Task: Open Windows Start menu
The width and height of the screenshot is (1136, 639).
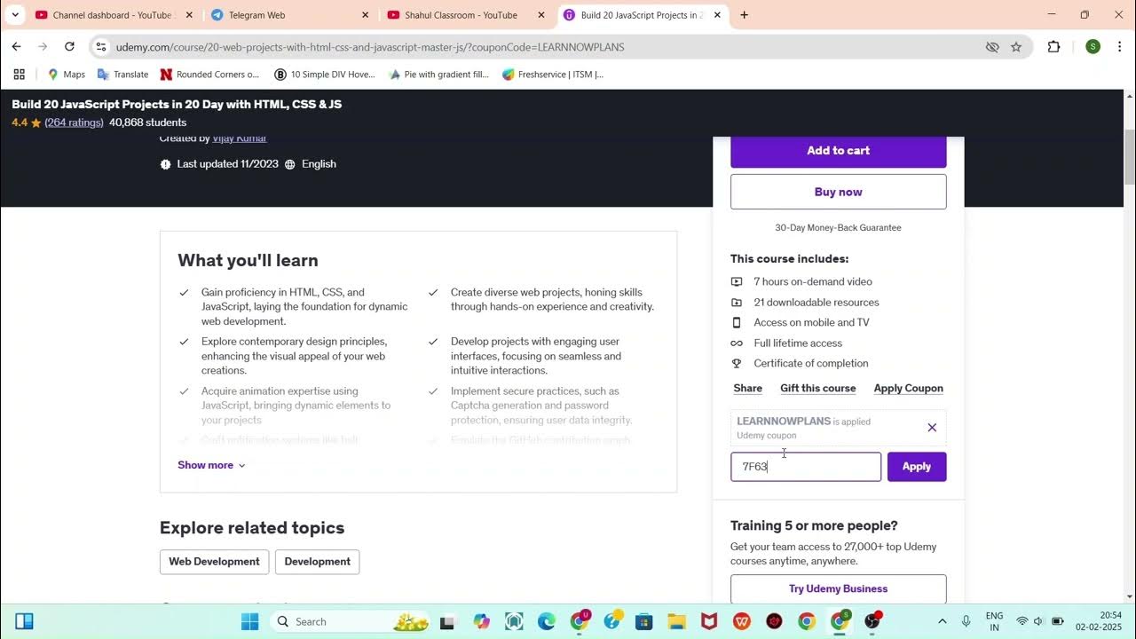Action: coord(249,621)
